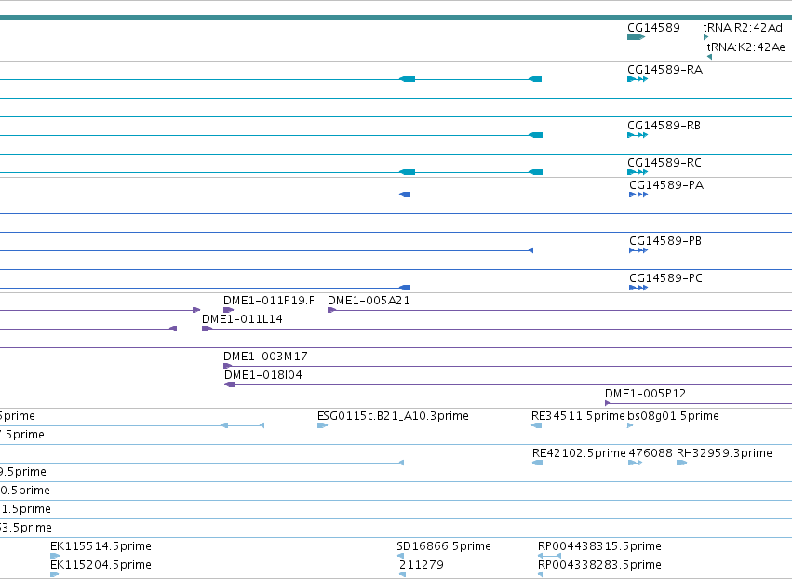Select the DME1-003M17 start glyph
The height and width of the screenshot is (579, 792).
pos(227,366)
